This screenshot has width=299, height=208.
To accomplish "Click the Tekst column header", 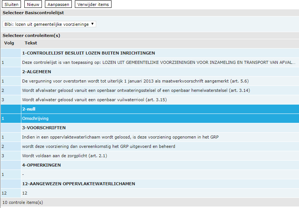I will pos(31,43).
